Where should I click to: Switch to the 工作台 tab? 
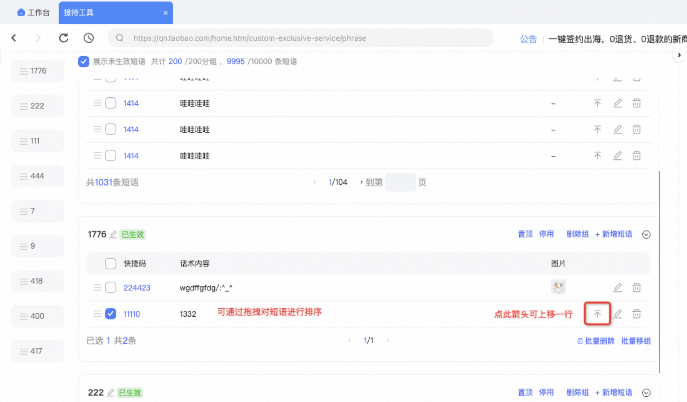(34, 12)
